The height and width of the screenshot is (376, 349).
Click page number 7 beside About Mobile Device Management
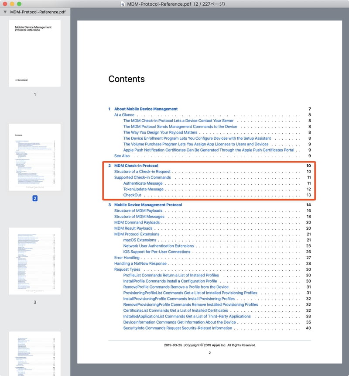click(x=309, y=109)
